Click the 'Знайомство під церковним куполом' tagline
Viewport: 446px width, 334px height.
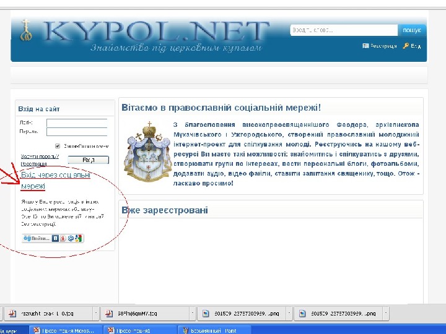tap(176, 48)
